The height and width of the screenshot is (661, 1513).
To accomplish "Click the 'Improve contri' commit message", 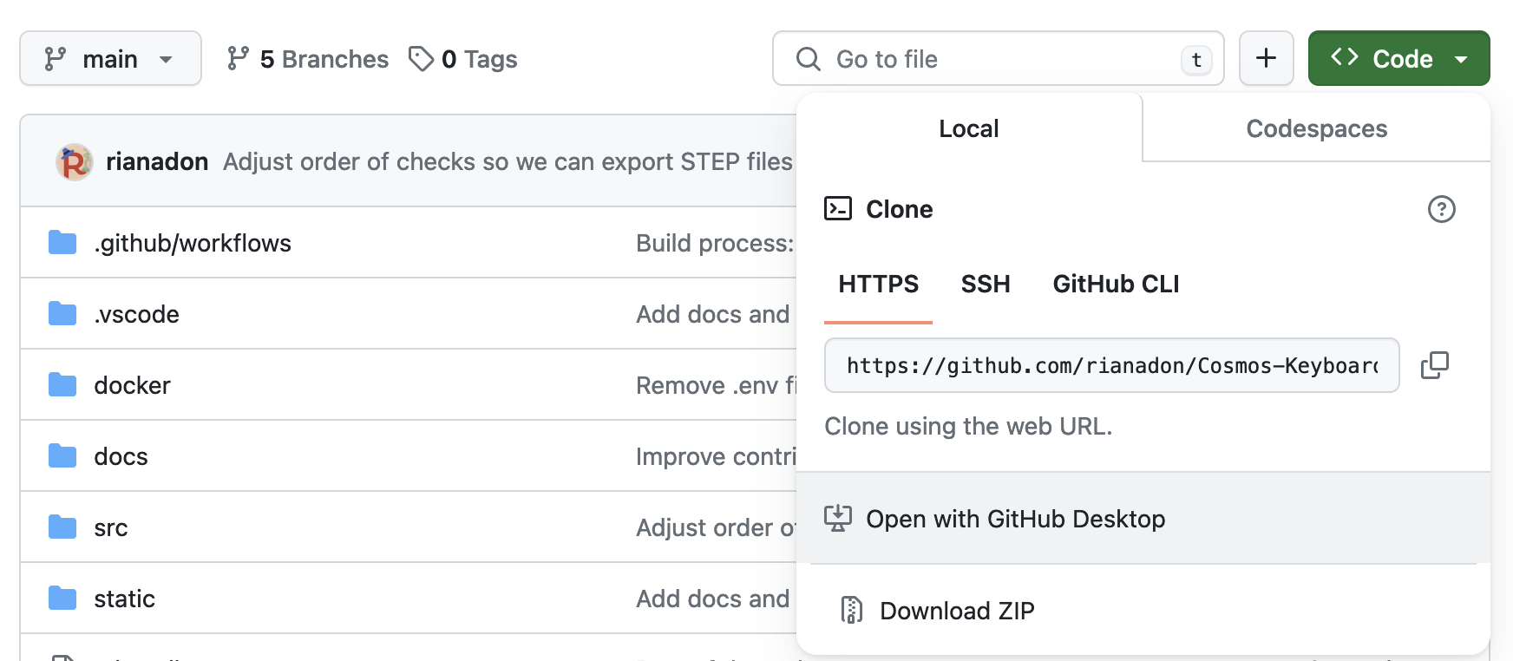I will [716, 456].
